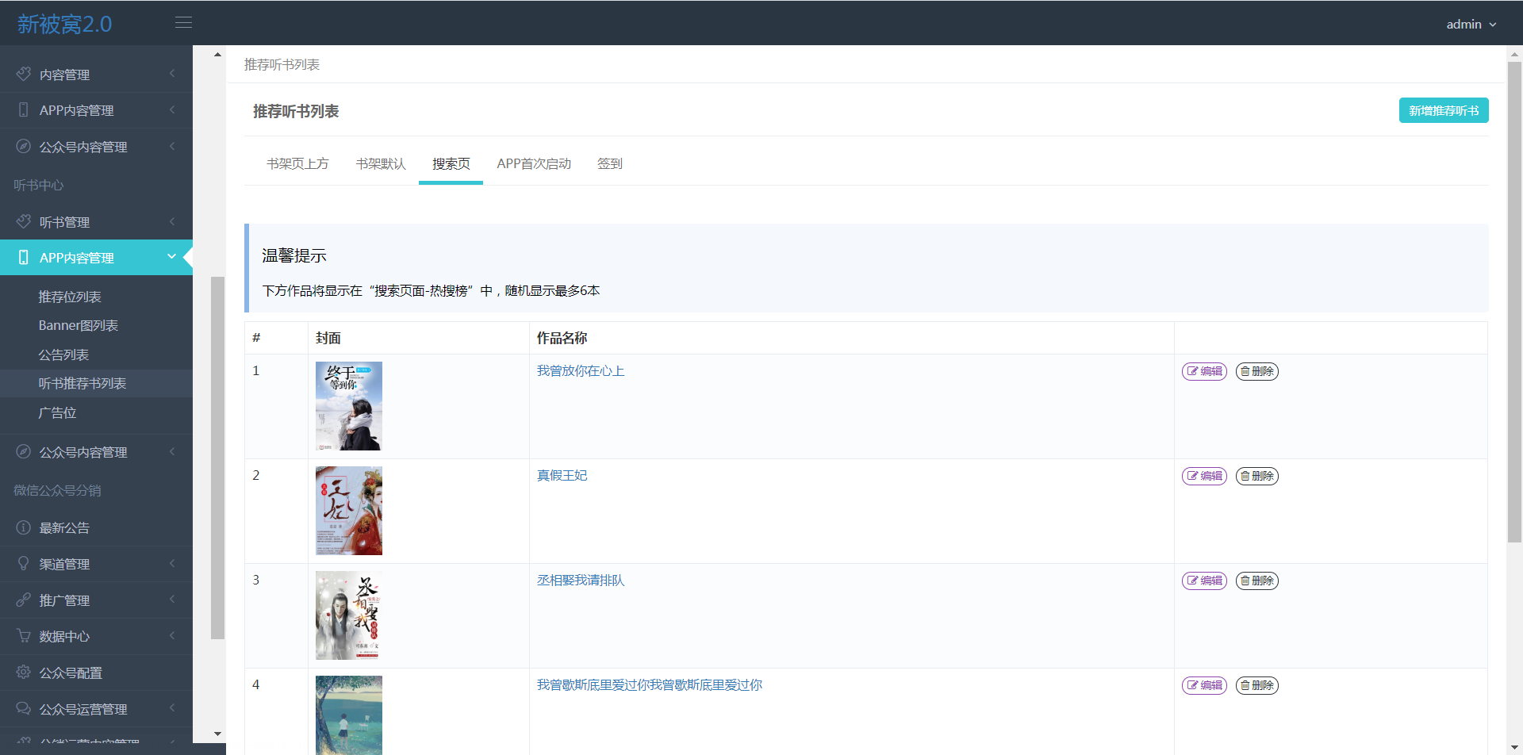
Task: Delete the 丞相娶我请排队 entry
Action: point(1256,581)
